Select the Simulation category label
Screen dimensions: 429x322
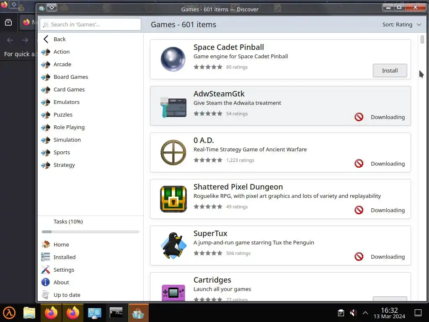coord(67,140)
